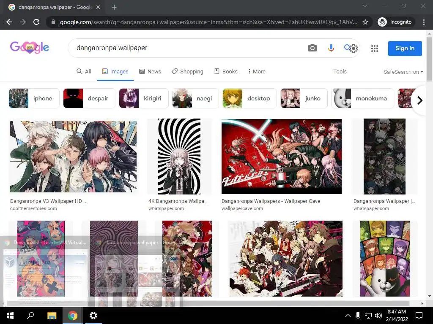Image resolution: width=433 pixels, height=324 pixels.
Task: Open the notification center icon
Action: tap(419, 316)
